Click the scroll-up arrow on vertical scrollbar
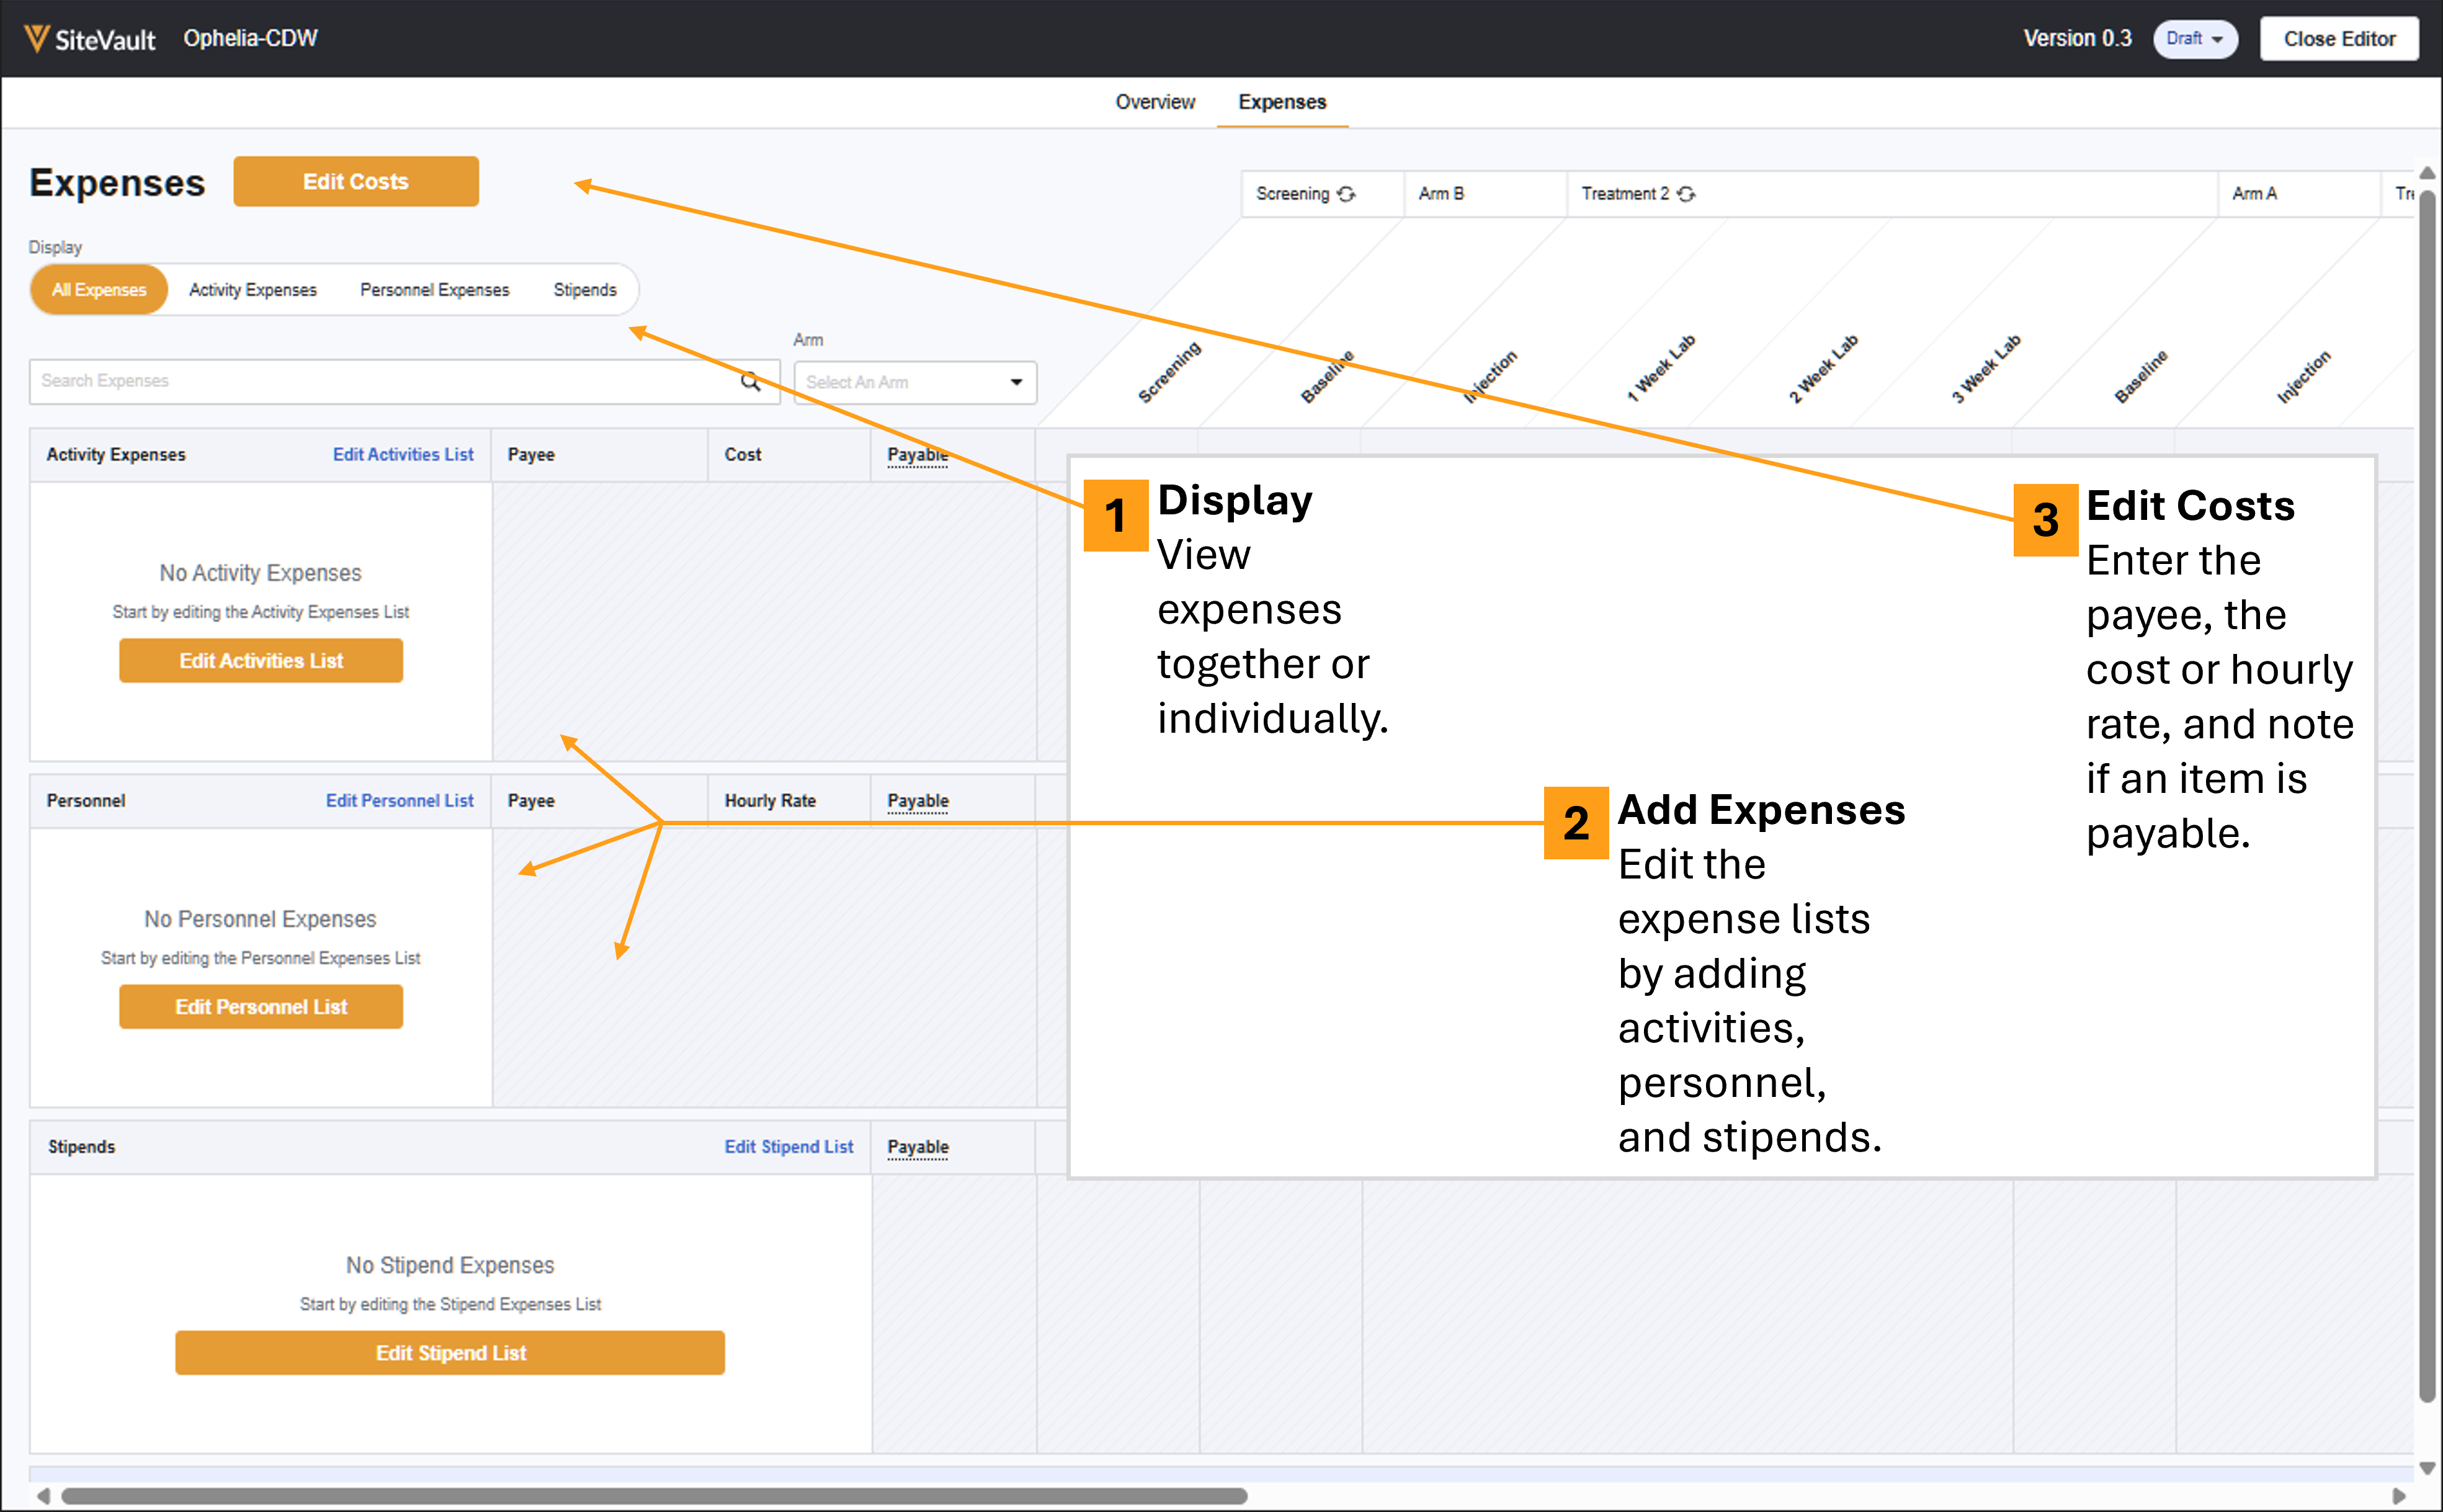 pyautogui.click(x=2427, y=173)
